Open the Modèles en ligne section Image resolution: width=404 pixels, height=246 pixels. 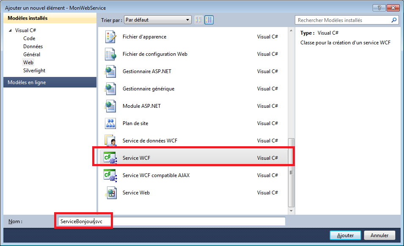(50, 82)
